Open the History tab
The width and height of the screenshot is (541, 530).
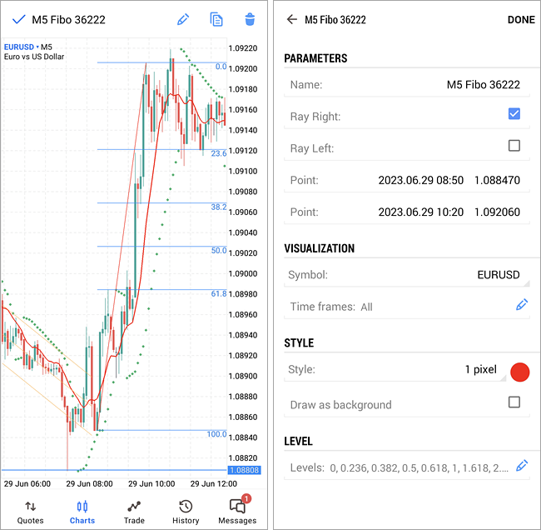tap(186, 510)
